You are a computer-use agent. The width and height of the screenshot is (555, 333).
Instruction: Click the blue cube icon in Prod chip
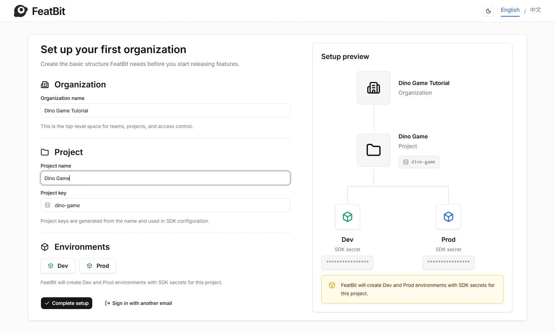coord(89,266)
